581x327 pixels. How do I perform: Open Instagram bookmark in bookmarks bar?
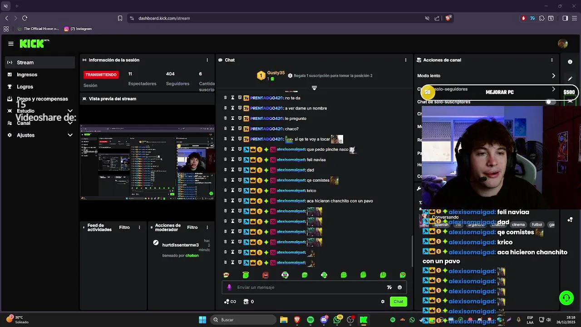(78, 29)
